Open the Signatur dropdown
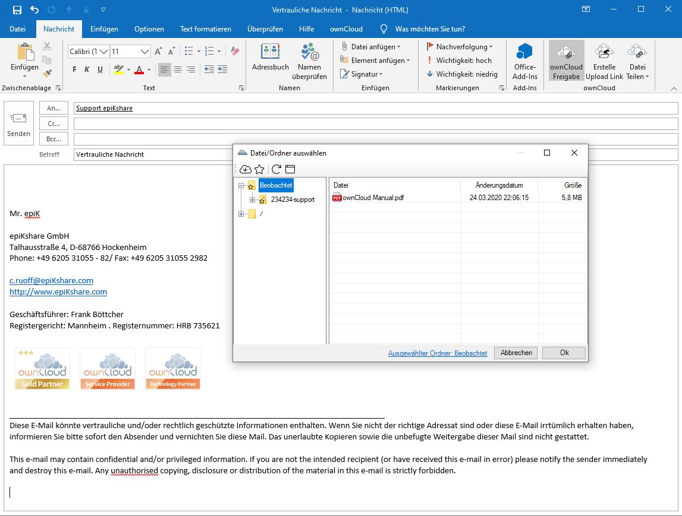 [362, 74]
